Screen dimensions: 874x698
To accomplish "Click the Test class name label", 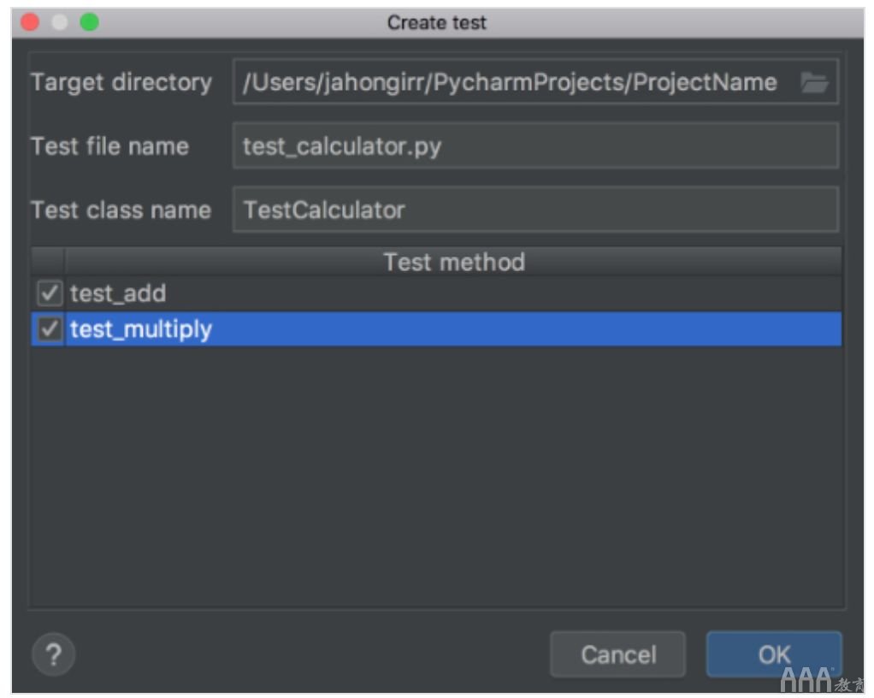I will (x=121, y=210).
